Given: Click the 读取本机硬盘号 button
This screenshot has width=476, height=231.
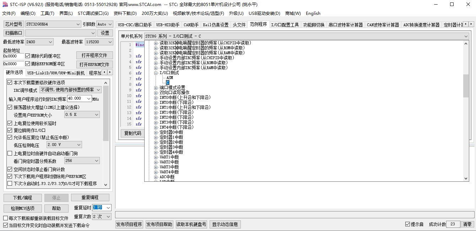Looking at the screenshot, I should [191, 224].
